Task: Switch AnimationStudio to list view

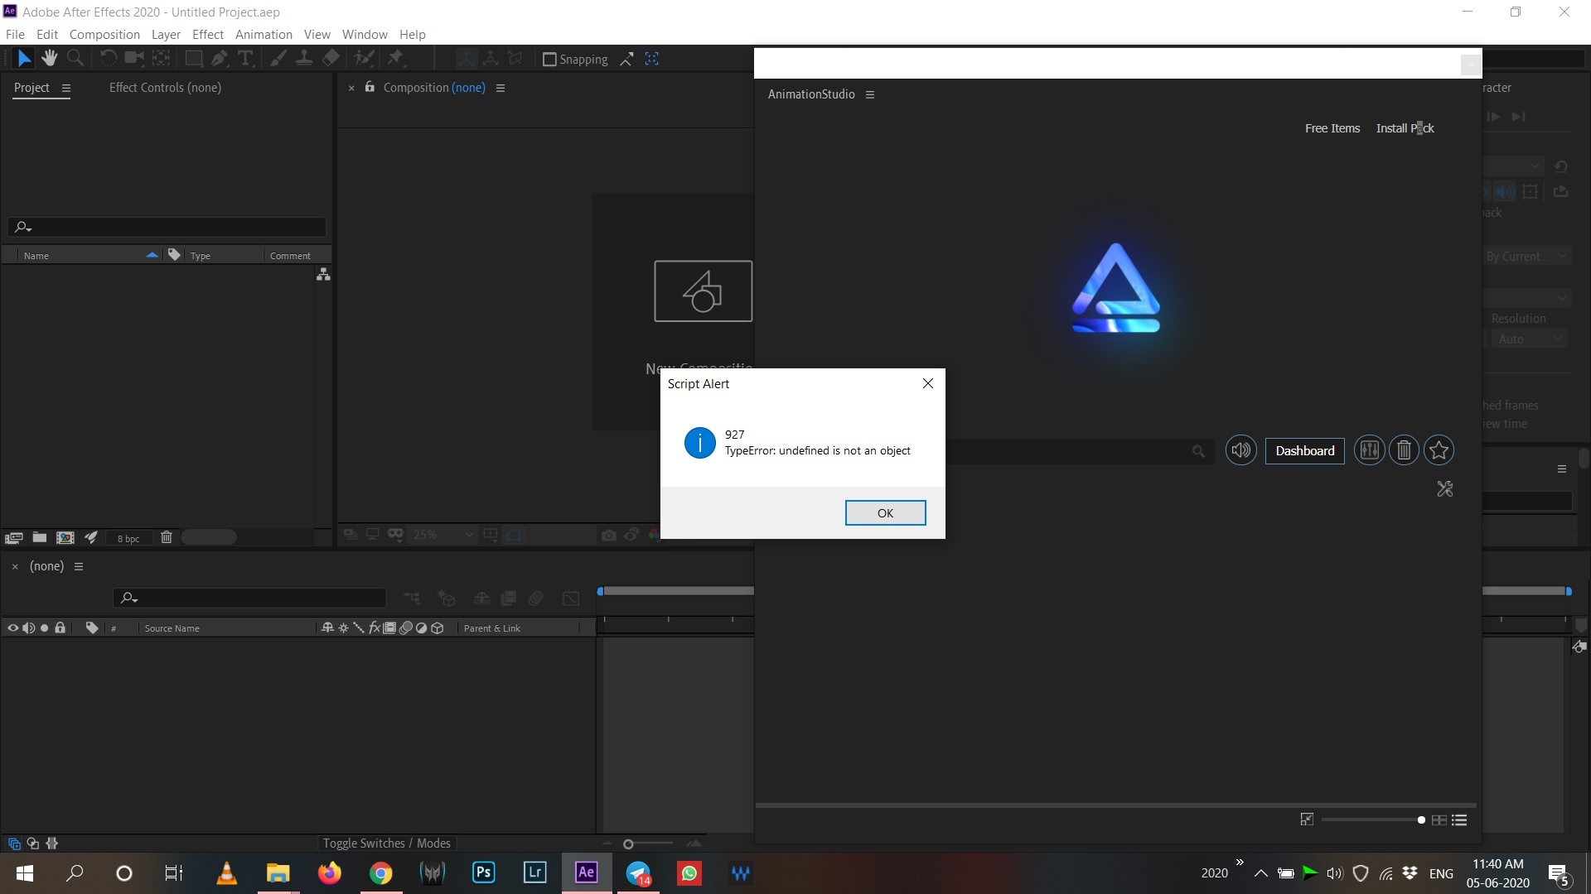Action: (1459, 819)
